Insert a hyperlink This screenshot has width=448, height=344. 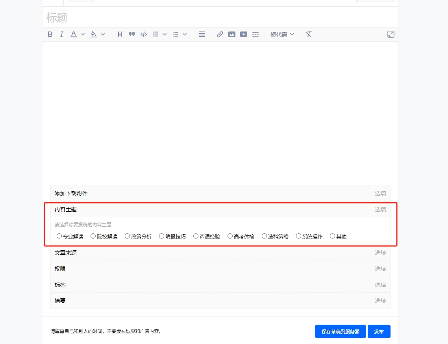pyautogui.click(x=220, y=34)
